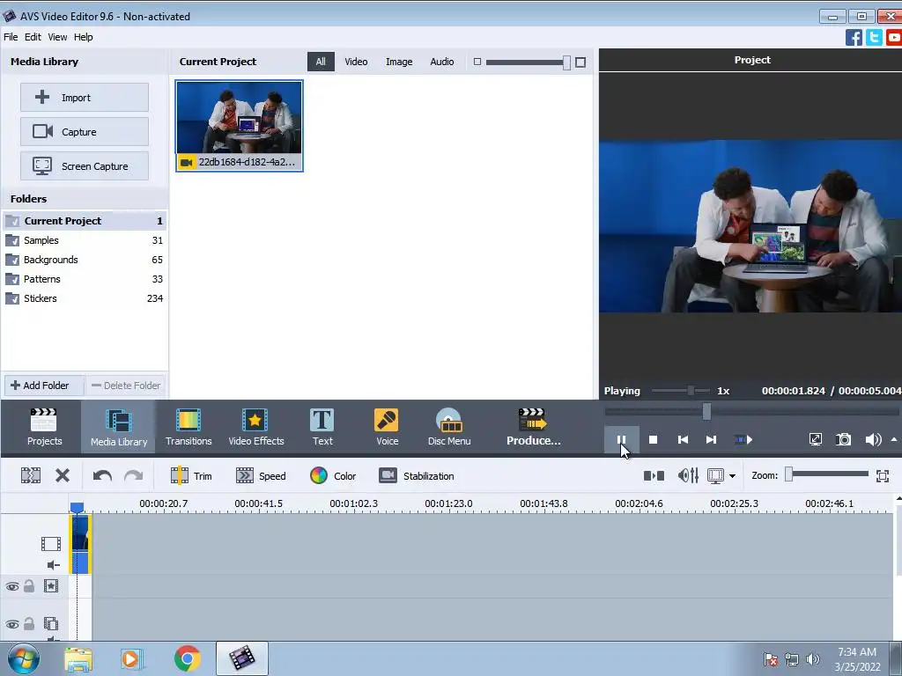Expand the volume arrow beside the speaker
Image resolution: width=902 pixels, height=676 pixels.
pyautogui.click(x=894, y=440)
